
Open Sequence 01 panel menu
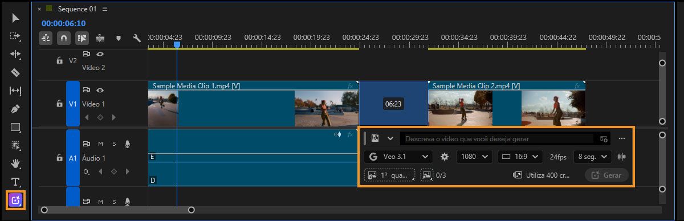coord(104,9)
